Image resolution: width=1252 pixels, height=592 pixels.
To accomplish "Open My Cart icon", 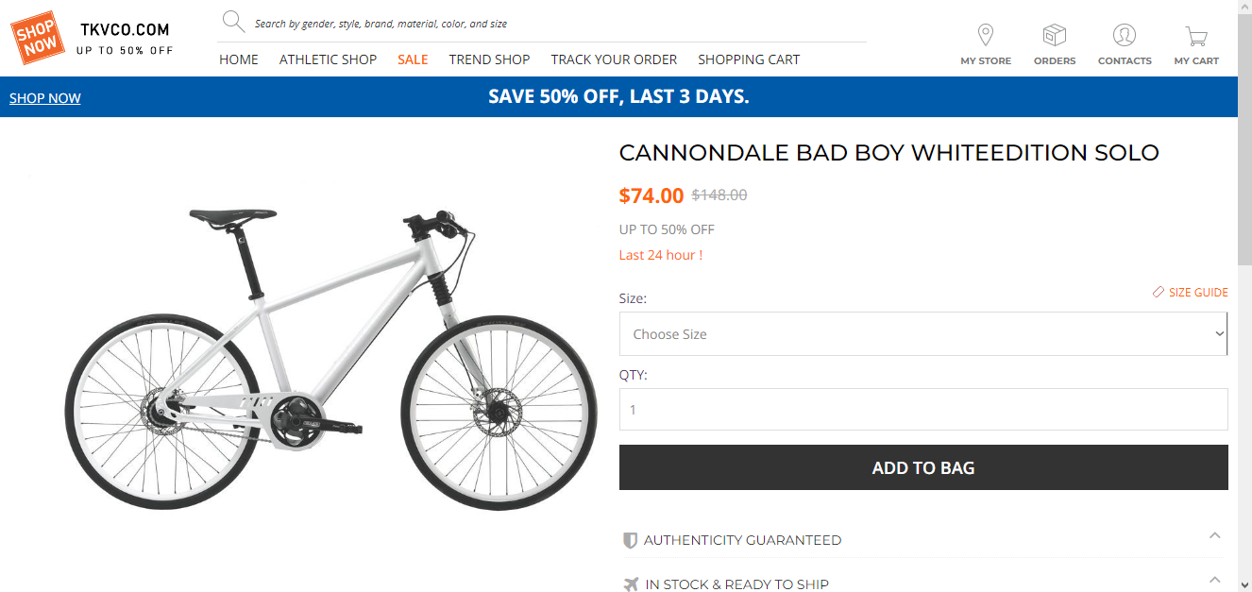I will point(1196,37).
